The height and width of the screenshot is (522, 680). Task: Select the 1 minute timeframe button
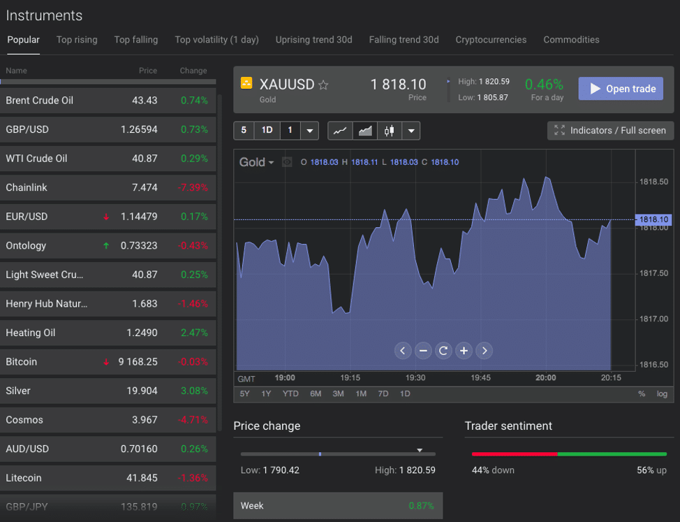point(290,131)
